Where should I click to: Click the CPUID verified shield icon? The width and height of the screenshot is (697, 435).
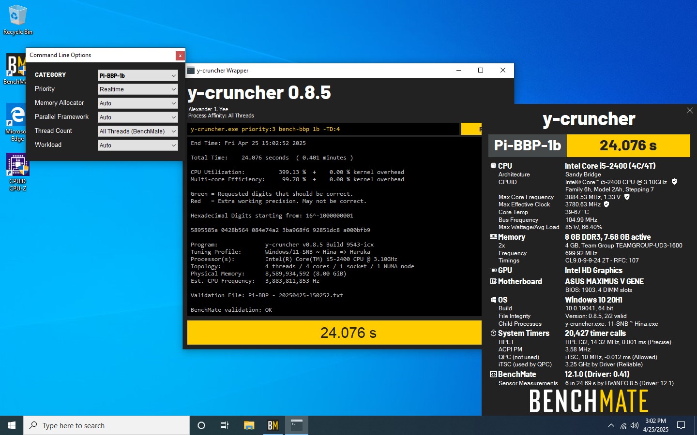(674, 182)
